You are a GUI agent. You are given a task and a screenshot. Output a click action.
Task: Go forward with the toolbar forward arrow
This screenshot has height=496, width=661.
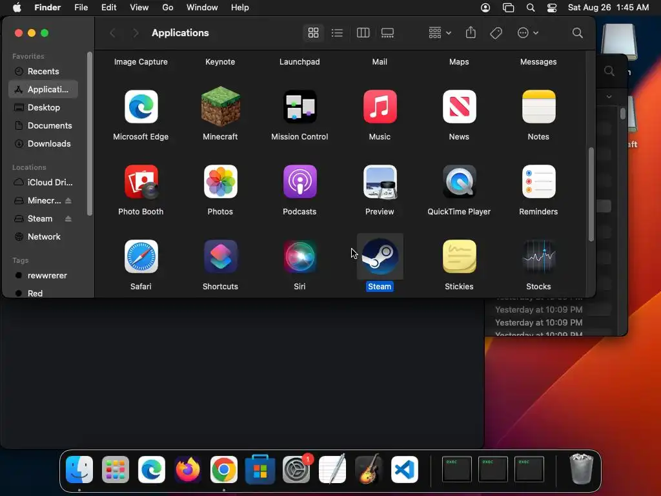[136, 33]
